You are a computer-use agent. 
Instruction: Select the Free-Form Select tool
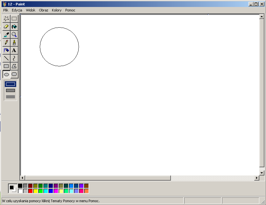(x=6, y=19)
